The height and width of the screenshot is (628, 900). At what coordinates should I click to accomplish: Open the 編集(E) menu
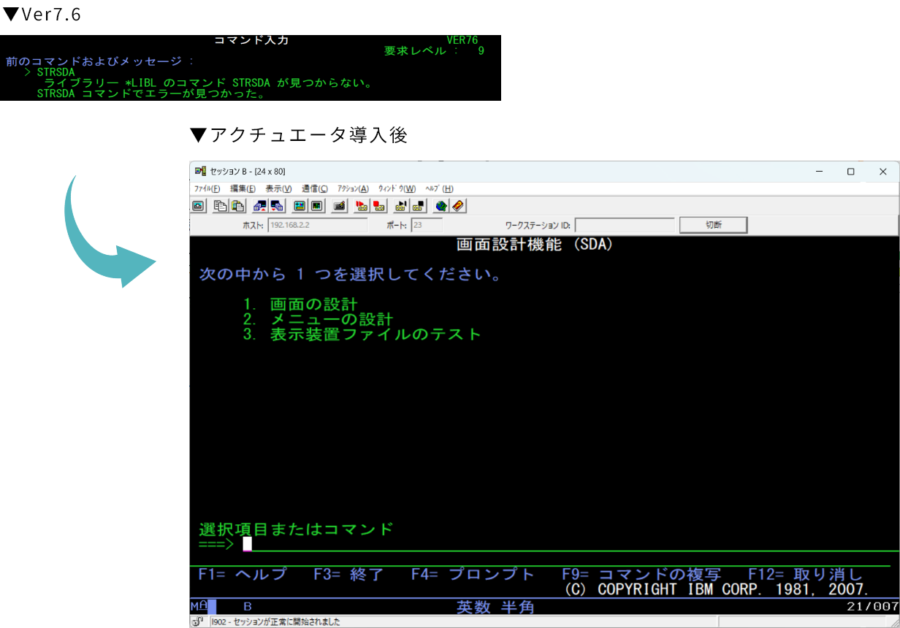(x=243, y=188)
